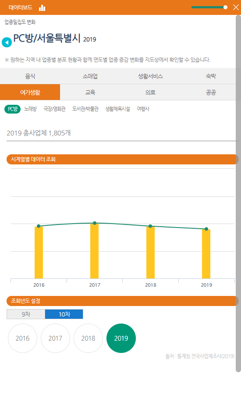Select the 극장/영화관 subcategory
The width and height of the screenshot is (241, 413).
(54, 109)
